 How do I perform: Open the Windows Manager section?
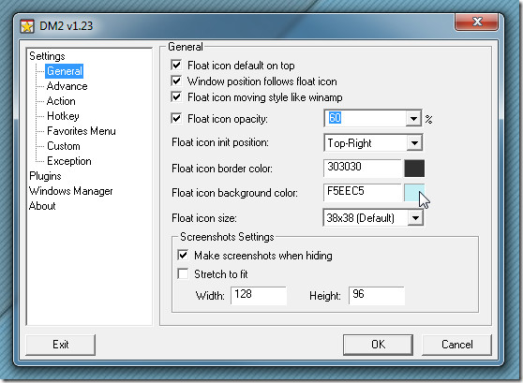point(70,191)
